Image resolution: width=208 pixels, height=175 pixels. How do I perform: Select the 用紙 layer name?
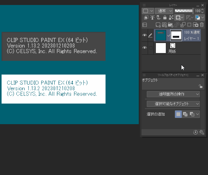coord(172,51)
